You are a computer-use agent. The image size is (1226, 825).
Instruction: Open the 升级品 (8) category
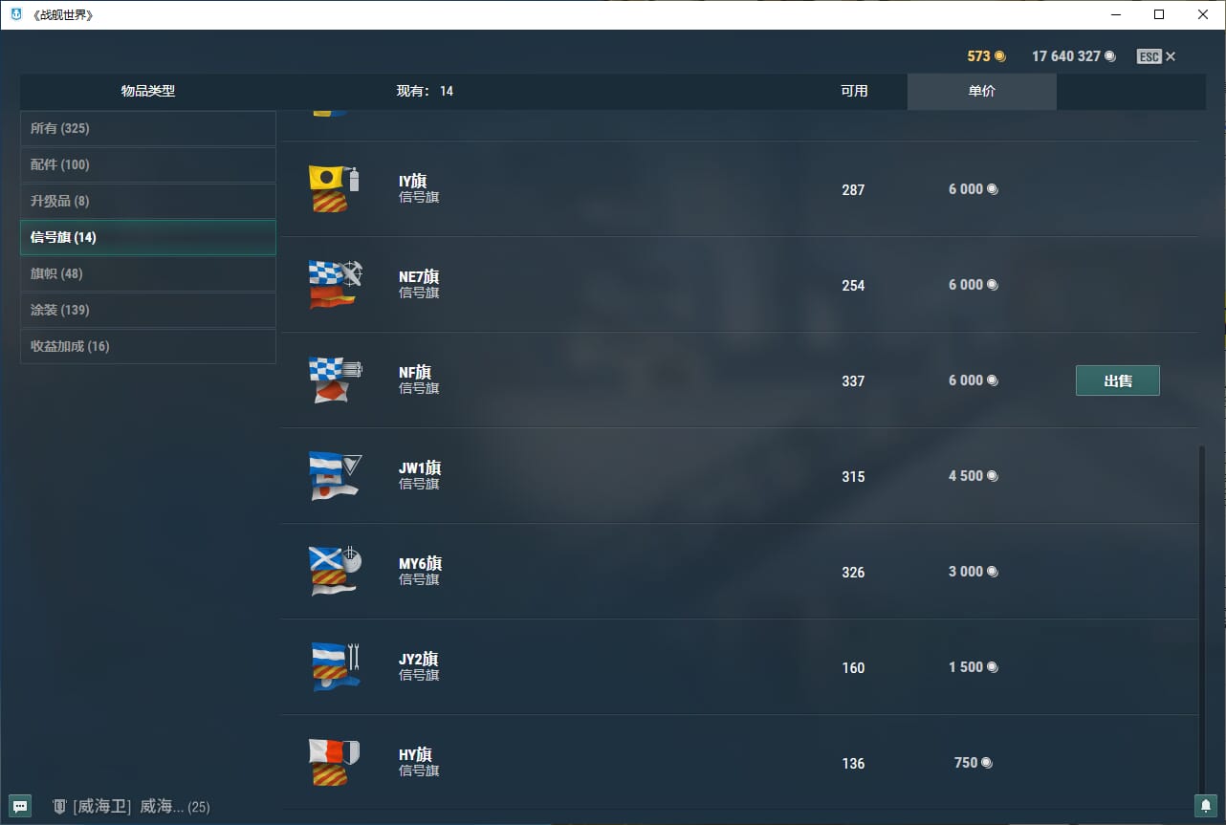coord(148,201)
